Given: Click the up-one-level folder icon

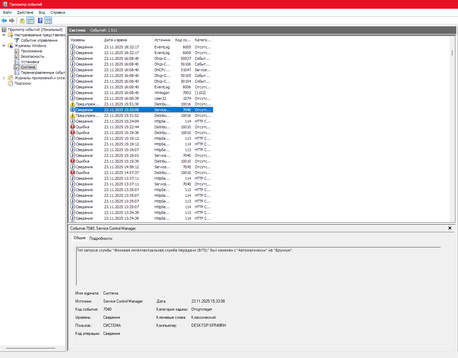Looking at the screenshot, I should 22,20.
